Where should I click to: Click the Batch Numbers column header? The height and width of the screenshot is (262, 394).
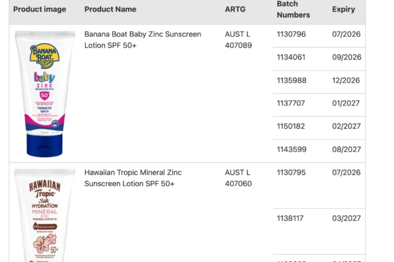292,9
